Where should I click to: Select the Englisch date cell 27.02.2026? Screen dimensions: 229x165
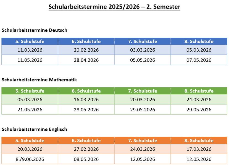pos(86,149)
